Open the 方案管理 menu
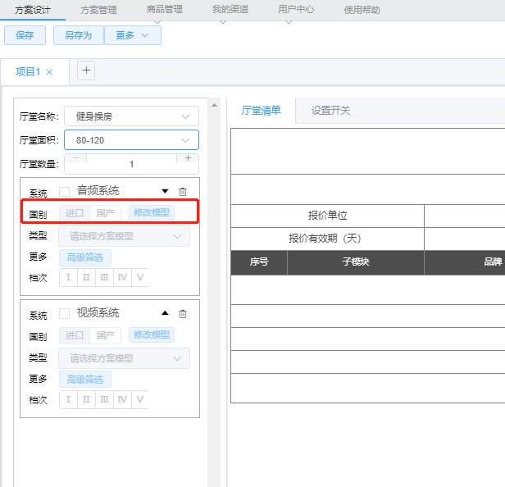Image resolution: width=505 pixels, height=487 pixels. 98,10
